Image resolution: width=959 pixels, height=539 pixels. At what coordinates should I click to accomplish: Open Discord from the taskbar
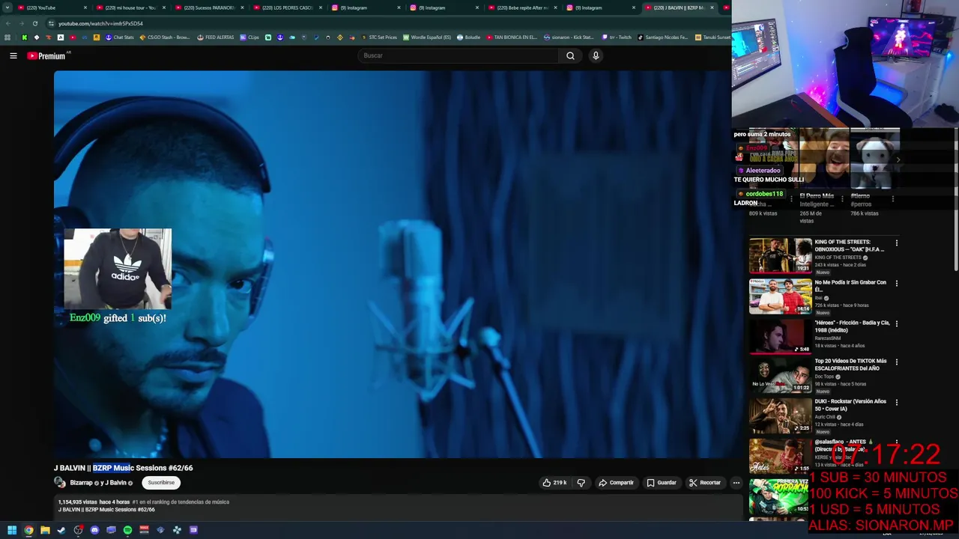pos(94,530)
